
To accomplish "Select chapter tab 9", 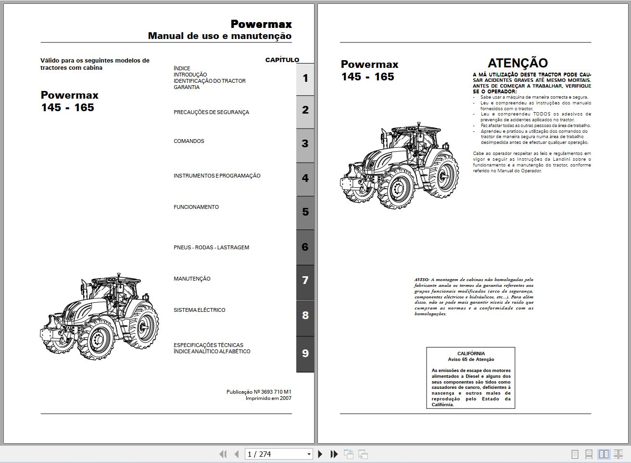I will click(x=305, y=354).
